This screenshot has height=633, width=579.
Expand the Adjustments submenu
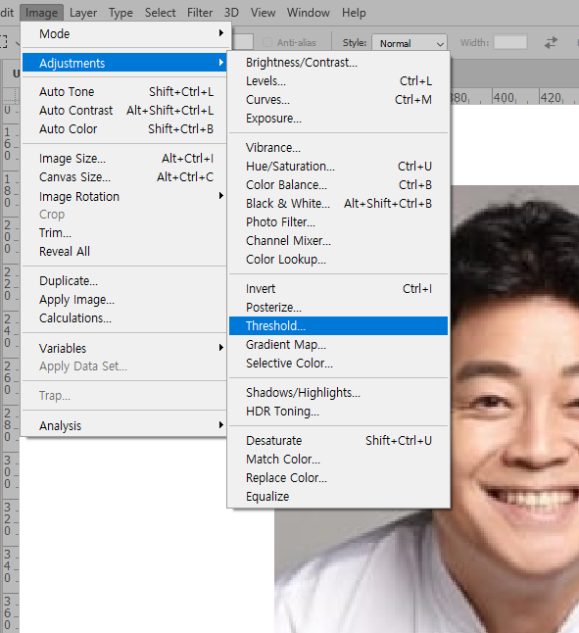tap(125, 63)
